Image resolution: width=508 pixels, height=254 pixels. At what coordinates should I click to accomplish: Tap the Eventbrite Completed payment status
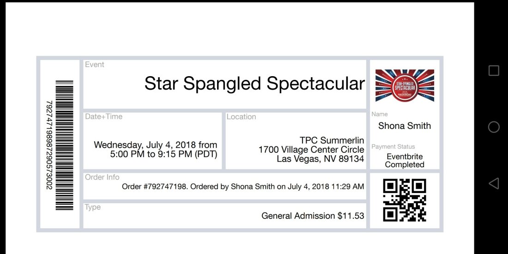point(405,161)
